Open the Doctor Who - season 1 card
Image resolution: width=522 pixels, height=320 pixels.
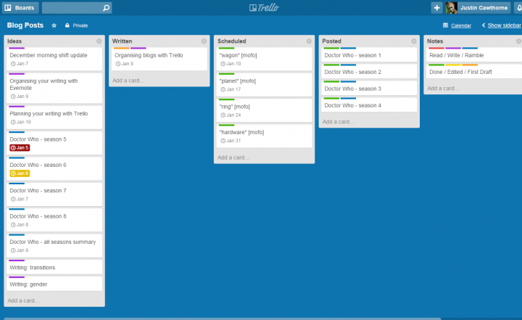click(369, 54)
